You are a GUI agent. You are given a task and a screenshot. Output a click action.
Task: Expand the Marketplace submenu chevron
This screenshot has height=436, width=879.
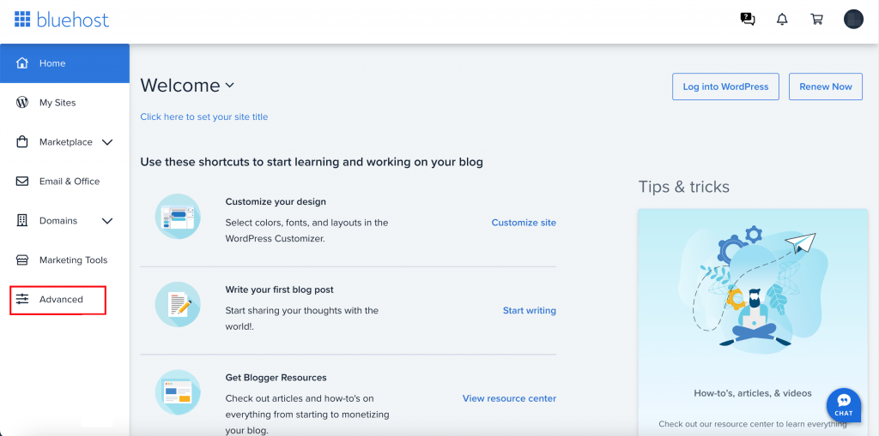[x=107, y=142]
